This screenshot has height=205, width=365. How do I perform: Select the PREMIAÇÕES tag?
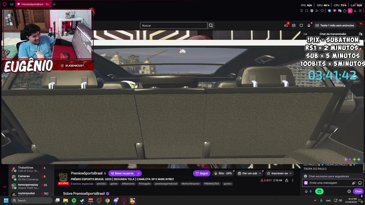click(x=212, y=184)
